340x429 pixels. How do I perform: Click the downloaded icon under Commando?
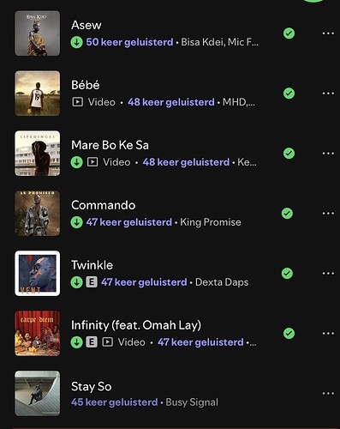point(76,222)
